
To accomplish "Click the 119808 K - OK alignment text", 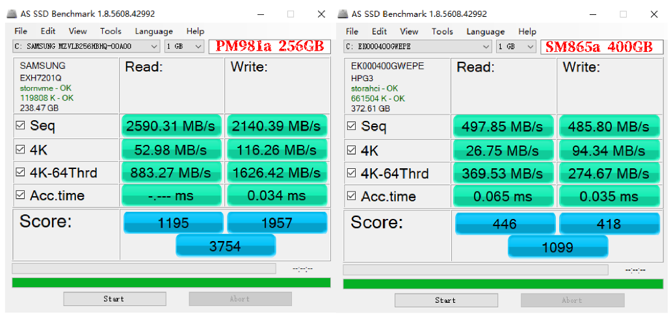I will coord(47,97).
